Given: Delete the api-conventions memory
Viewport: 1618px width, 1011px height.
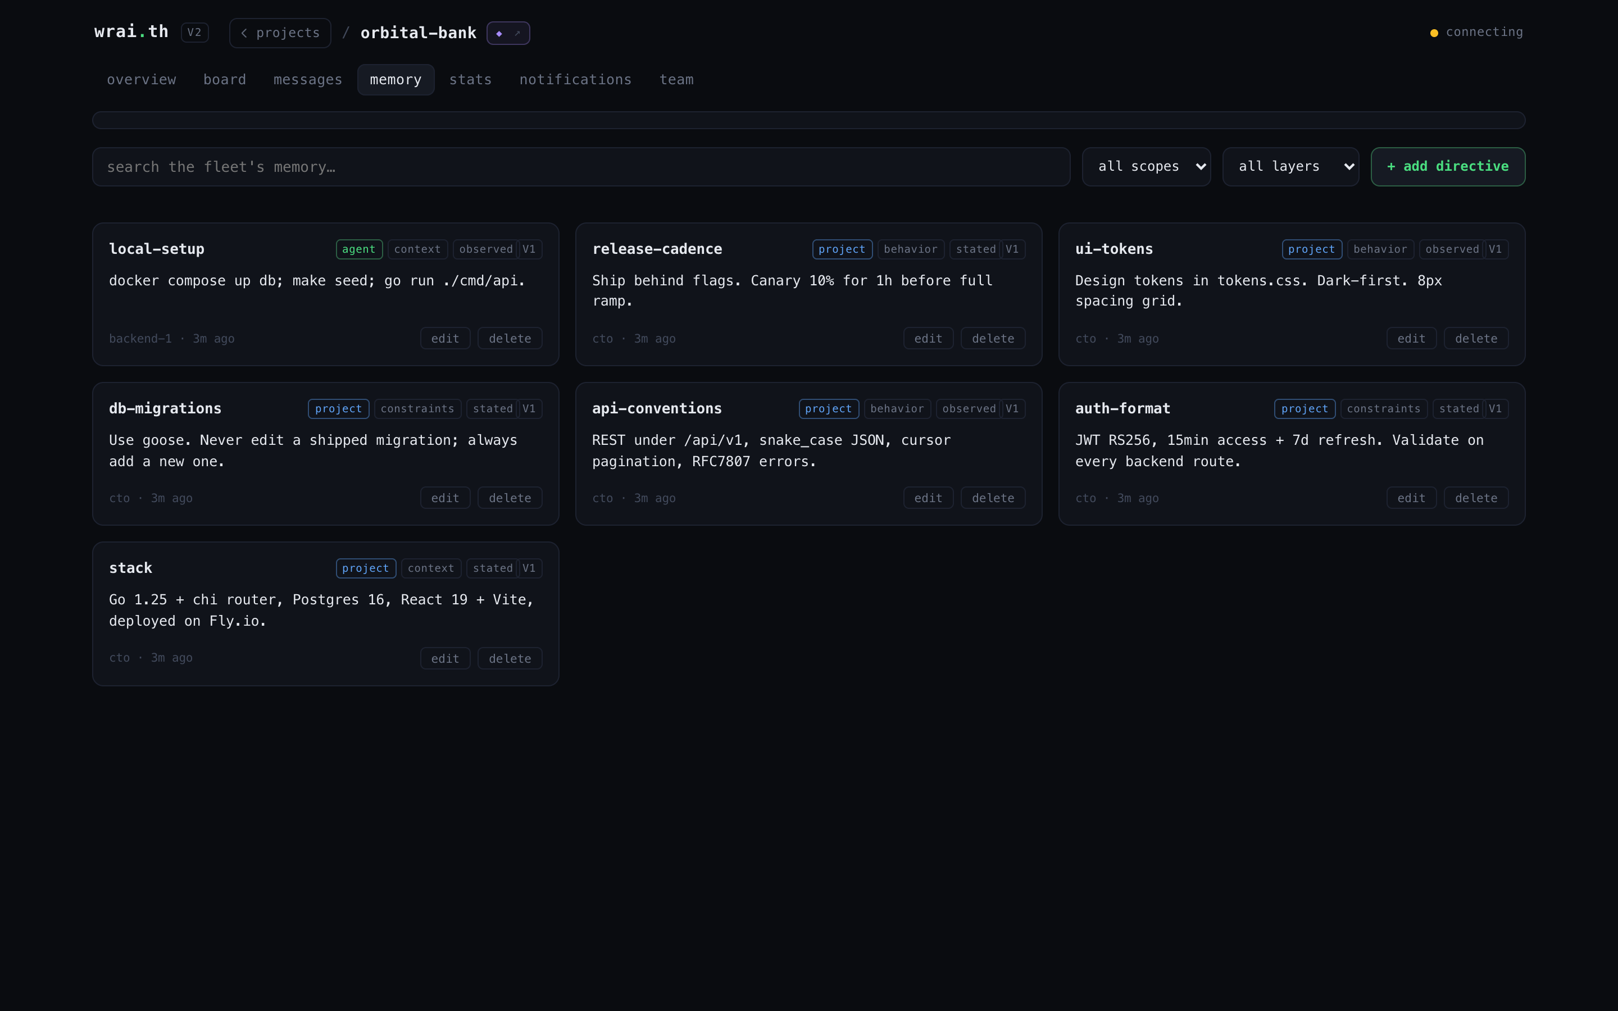Looking at the screenshot, I should pyautogui.click(x=993, y=498).
